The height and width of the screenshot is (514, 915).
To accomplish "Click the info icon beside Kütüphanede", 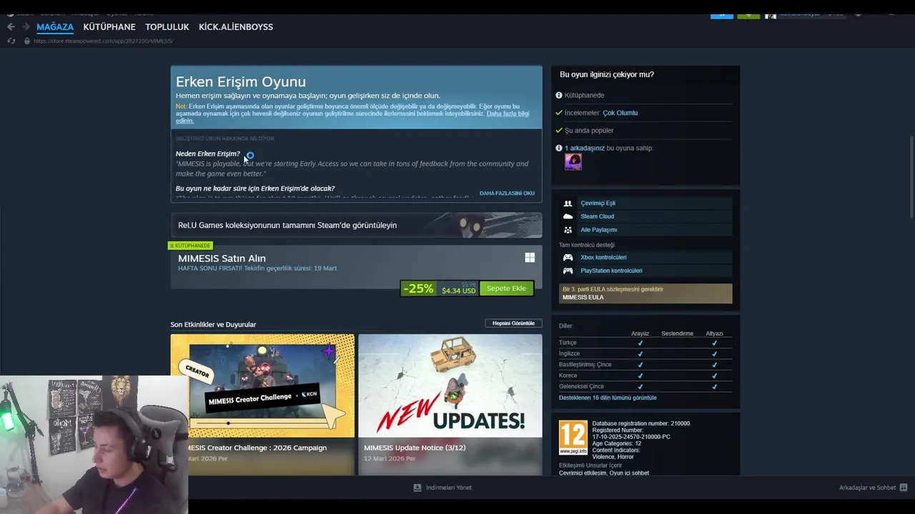I will pos(559,95).
